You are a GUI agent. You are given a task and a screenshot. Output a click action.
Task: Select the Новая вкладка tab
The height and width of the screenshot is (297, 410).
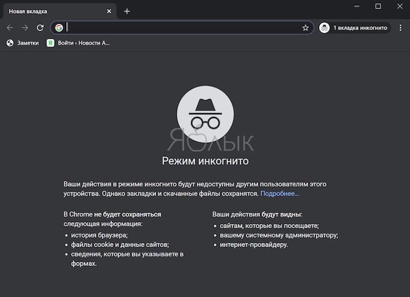pyautogui.click(x=59, y=11)
